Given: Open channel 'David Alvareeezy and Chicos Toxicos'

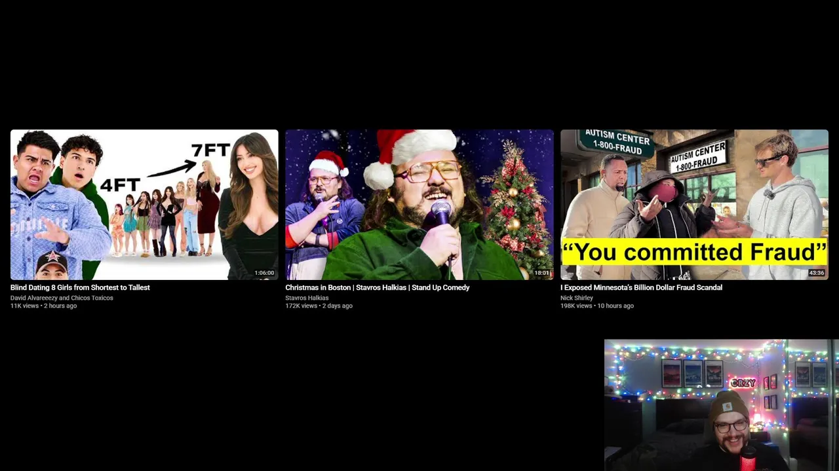Looking at the screenshot, I should (x=62, y=298).
